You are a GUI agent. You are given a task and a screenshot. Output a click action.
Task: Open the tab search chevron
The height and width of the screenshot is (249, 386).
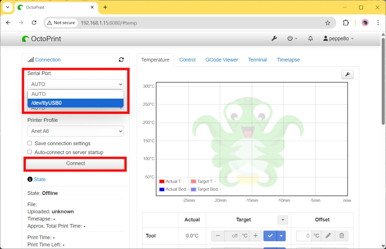click(x=7, y=7)
